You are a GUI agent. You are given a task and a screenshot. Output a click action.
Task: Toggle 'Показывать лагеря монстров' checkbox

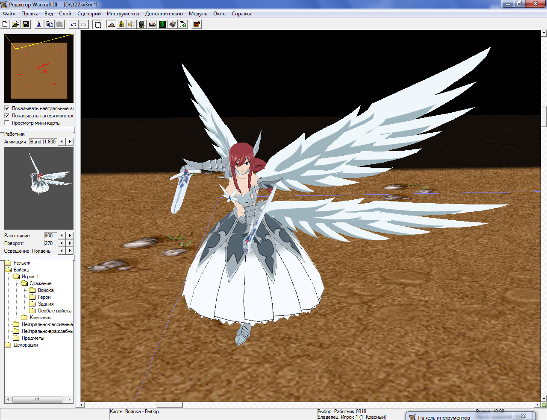(7, 115)
